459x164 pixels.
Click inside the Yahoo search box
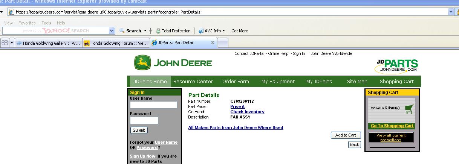(55, 31)
